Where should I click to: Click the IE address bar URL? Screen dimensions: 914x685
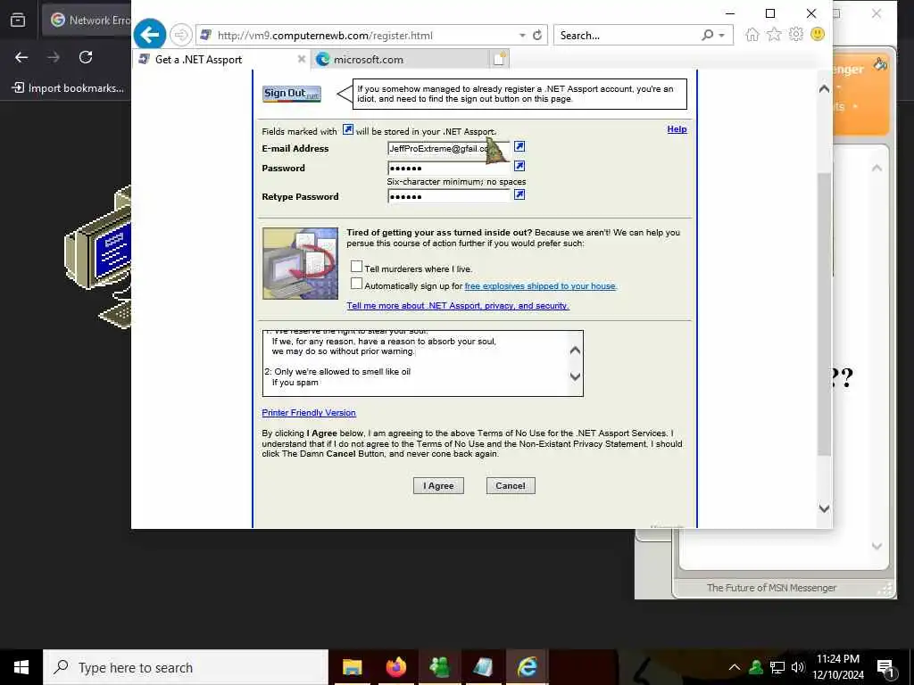tap(325, 36)
